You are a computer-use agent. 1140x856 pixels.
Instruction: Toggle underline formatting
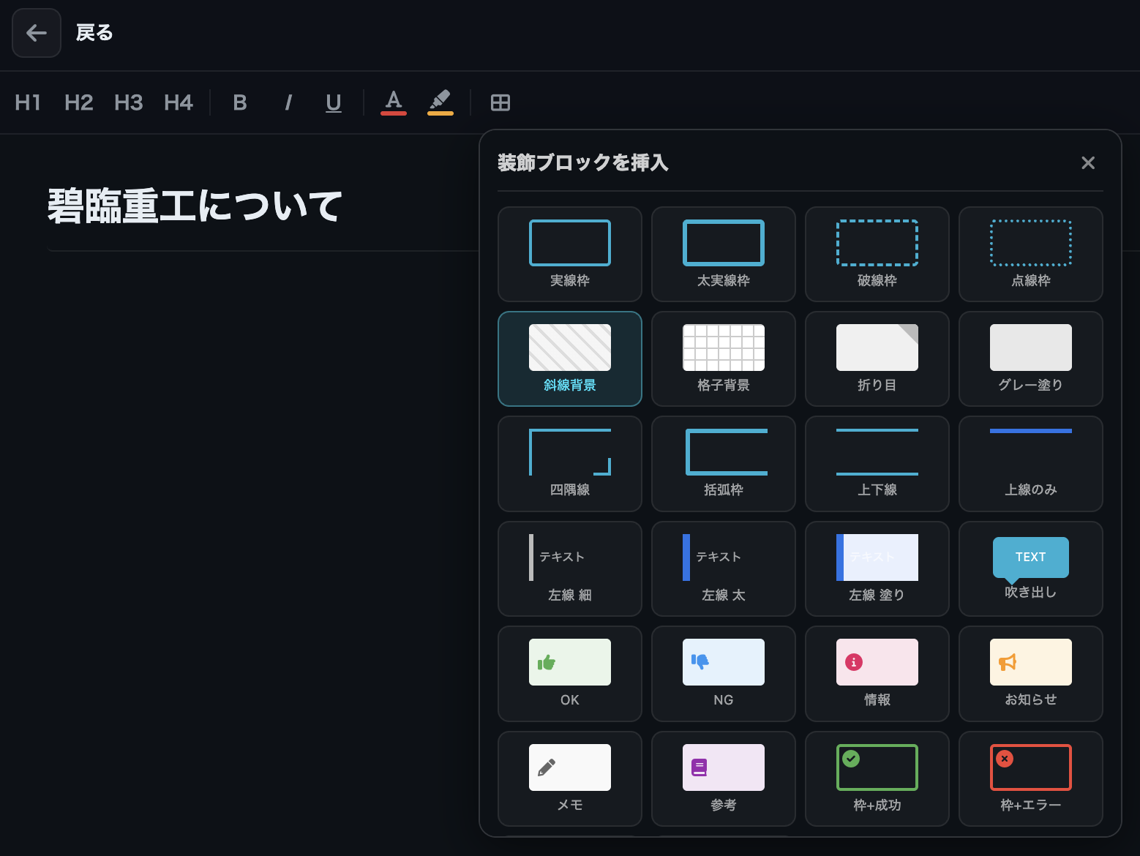pyautogui.click(x=334, y=102)
